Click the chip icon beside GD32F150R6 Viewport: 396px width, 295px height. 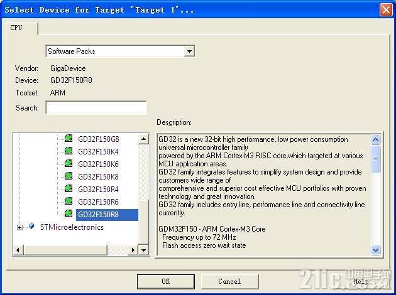(69, 201)
